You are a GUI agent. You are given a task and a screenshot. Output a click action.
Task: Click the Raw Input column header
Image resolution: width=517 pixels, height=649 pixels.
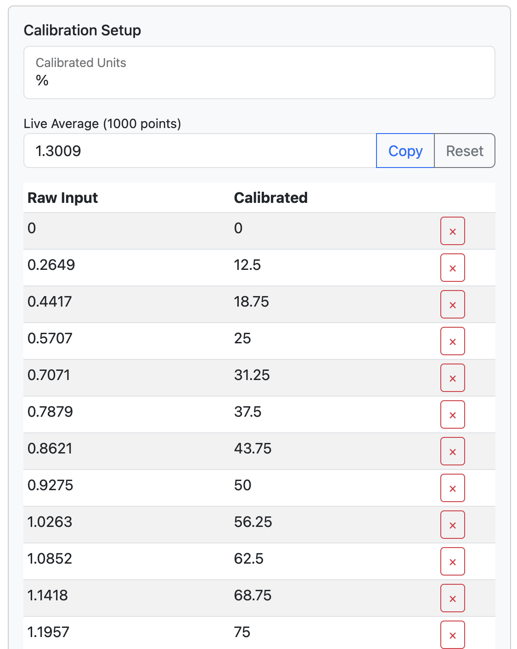pos(62,198)
